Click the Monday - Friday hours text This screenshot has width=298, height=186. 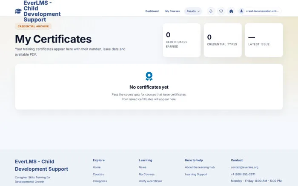click(256, 181)
